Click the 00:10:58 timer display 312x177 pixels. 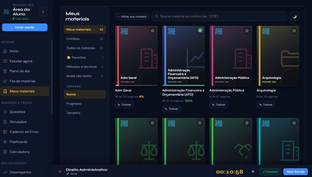tap(230, 172)
